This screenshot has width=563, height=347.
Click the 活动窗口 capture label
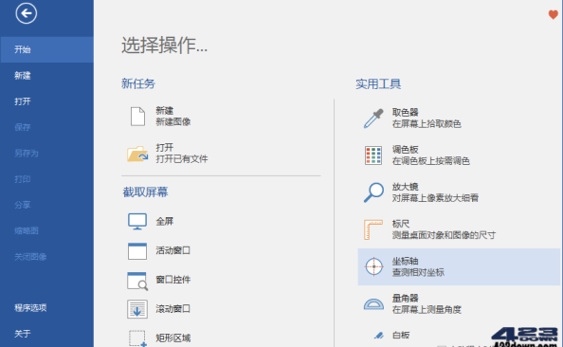point(173,250)
